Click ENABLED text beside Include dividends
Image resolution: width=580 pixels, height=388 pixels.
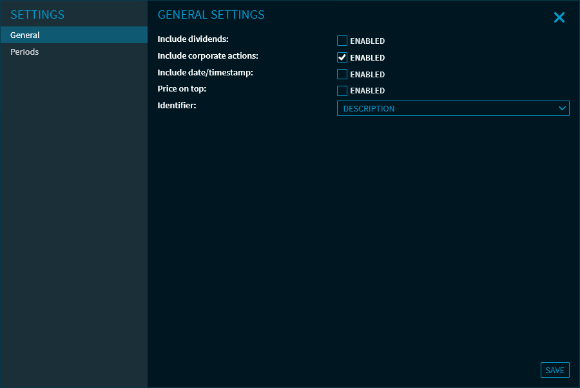click(x=367, y=41)
